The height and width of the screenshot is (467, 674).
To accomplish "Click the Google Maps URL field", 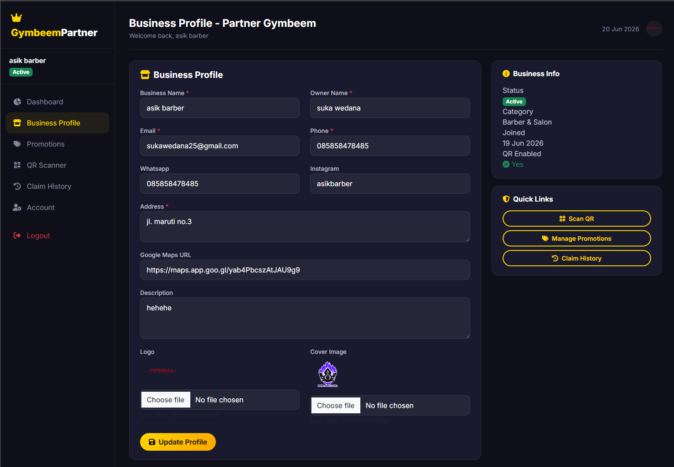I will 305,270.
